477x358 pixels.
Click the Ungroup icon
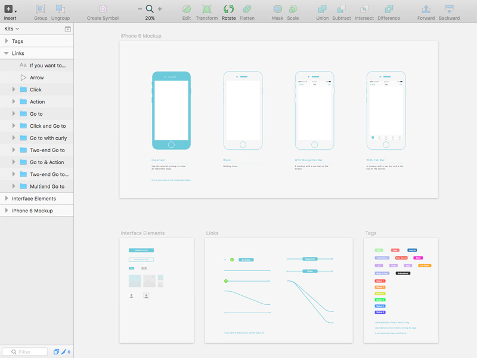60,10
